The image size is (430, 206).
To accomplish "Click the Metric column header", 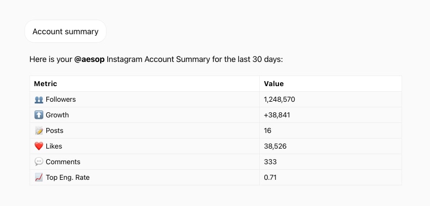I will click(x=45, y=84).
